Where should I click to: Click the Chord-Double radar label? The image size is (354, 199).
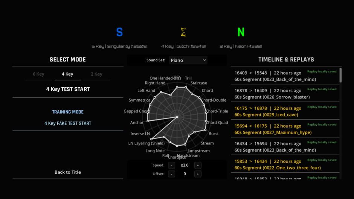(214, 100)
